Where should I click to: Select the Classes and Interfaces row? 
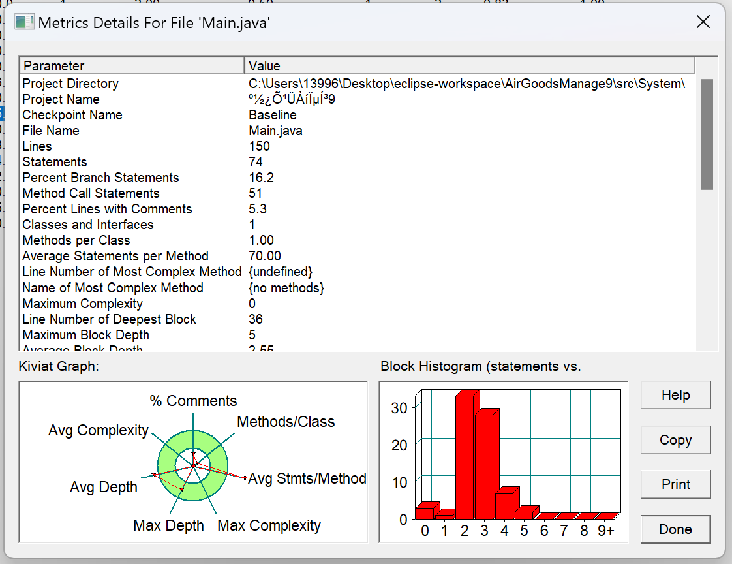[x=358, y=225]
